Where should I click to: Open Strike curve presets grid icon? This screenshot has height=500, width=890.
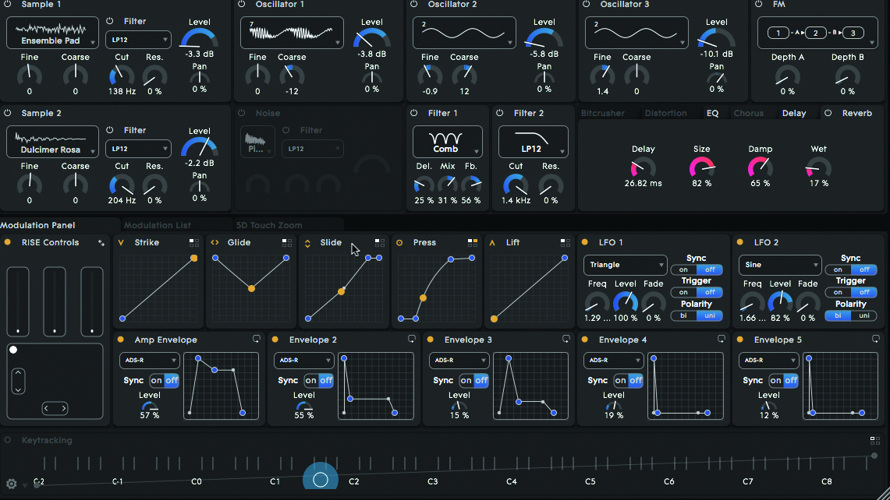(194, 243)
